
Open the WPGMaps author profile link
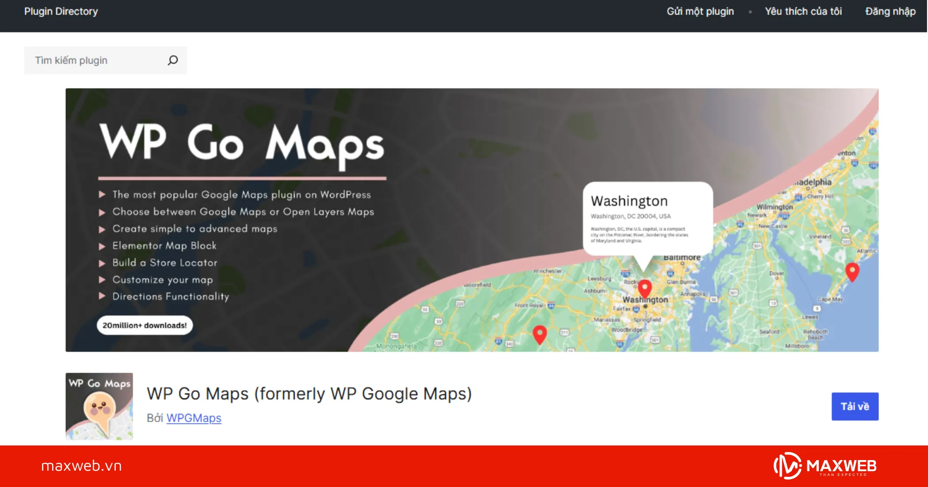click(194, 418)
